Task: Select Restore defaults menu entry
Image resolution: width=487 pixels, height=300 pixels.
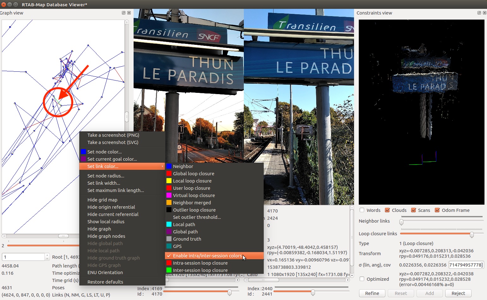Action: pyautogui.click(x=105, y=282)
